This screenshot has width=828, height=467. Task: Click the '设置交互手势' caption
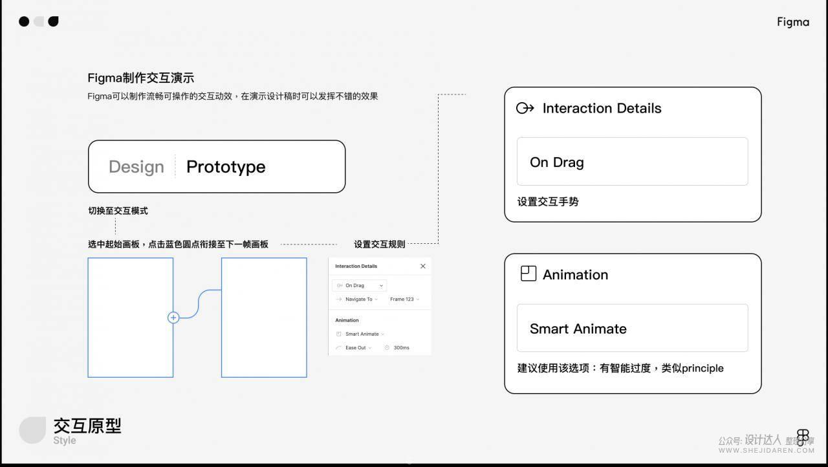548,202
